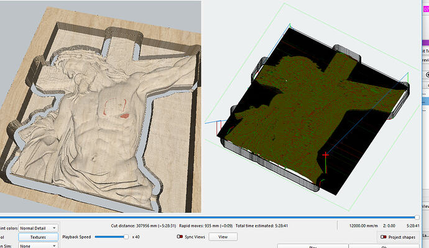
Task: Click the Total time estimated 5:28:41 text
Action: click(x=262, y=226)
